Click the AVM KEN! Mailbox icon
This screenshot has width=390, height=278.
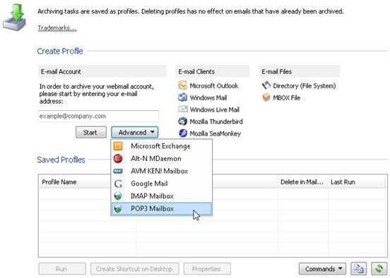(118, 171)
